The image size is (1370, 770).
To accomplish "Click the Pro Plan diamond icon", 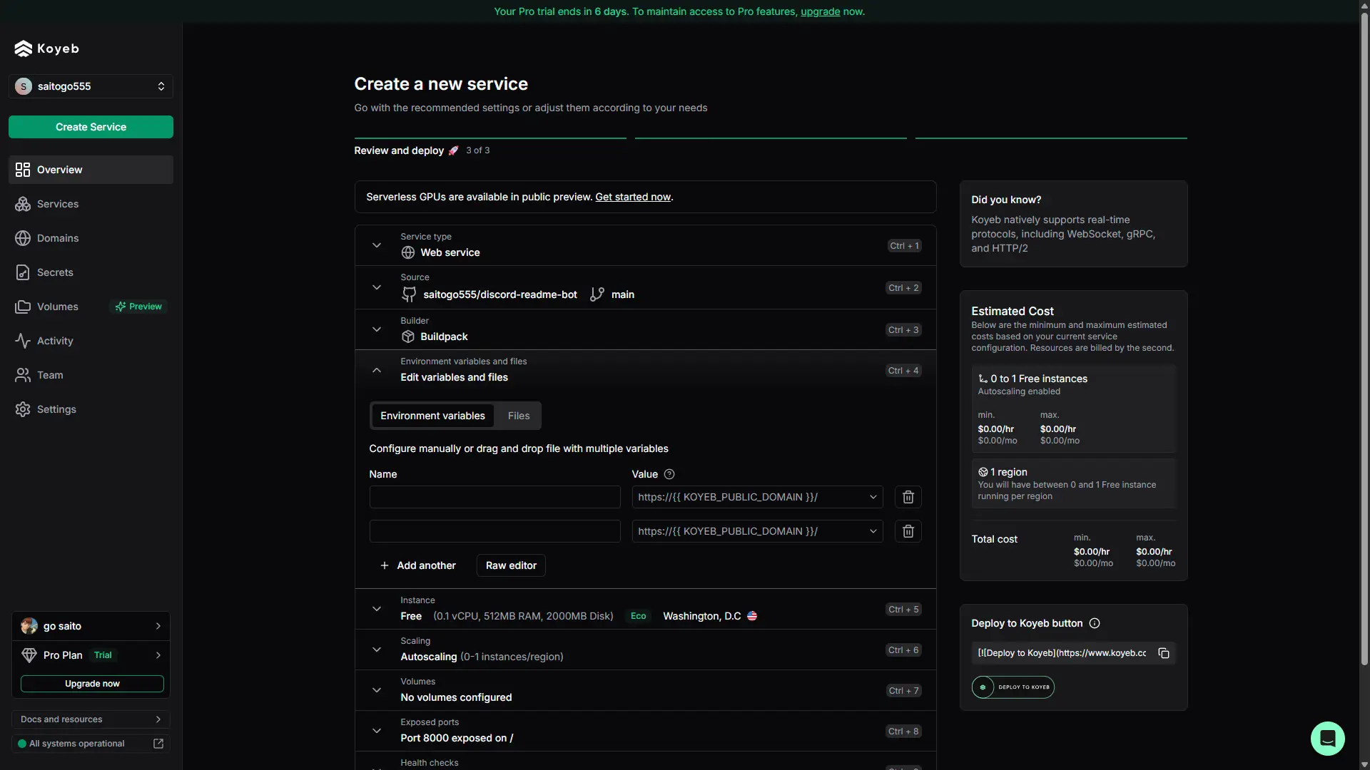I will [29, 655].
